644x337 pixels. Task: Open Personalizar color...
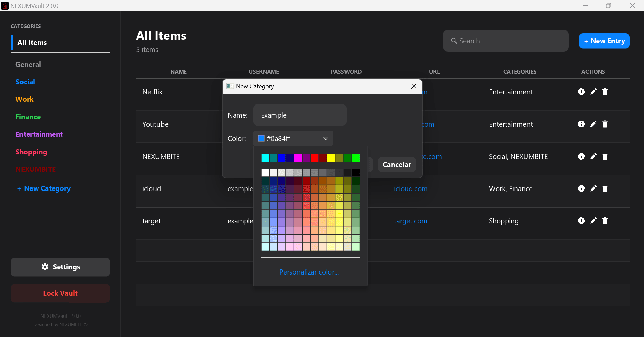pos(309,272)
